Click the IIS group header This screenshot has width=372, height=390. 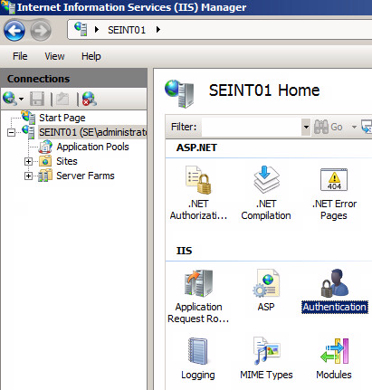pyautogui.click(x=184, y=251)
